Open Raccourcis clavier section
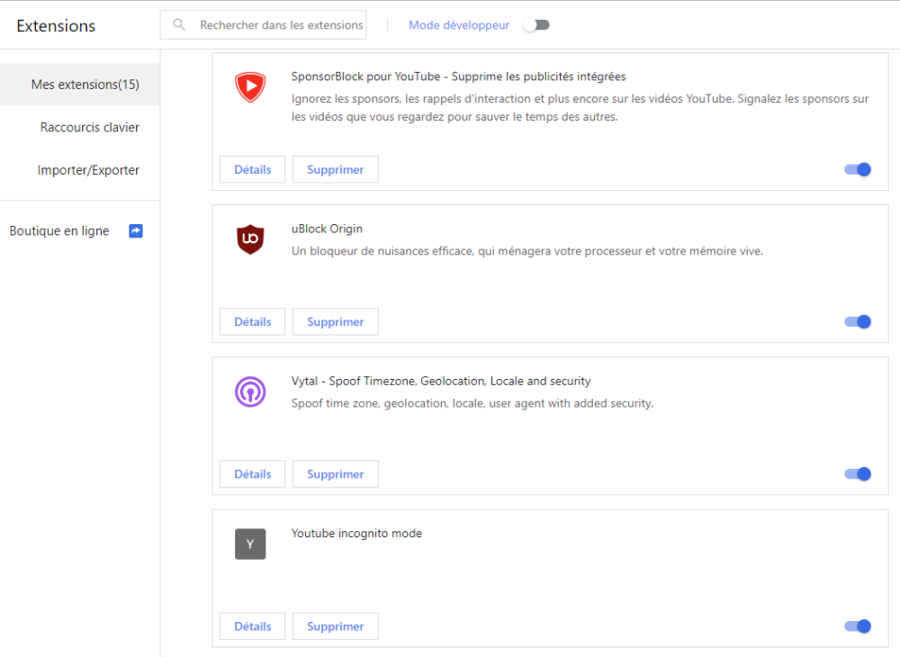This screenshot has height=657, width=900. [90, 128]
